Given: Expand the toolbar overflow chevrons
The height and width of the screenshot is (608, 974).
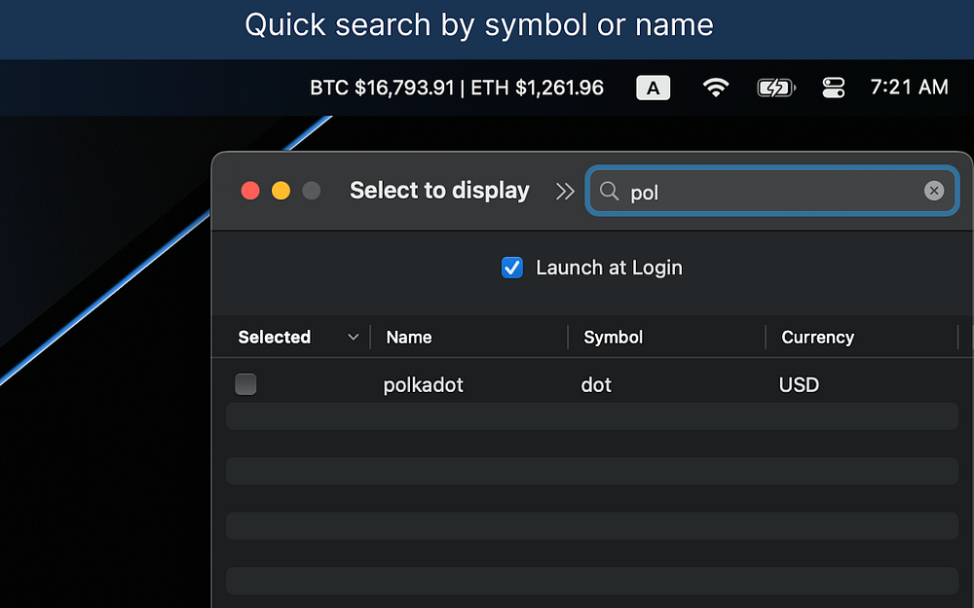Looking at the screenshot, I should coord(565,191).
